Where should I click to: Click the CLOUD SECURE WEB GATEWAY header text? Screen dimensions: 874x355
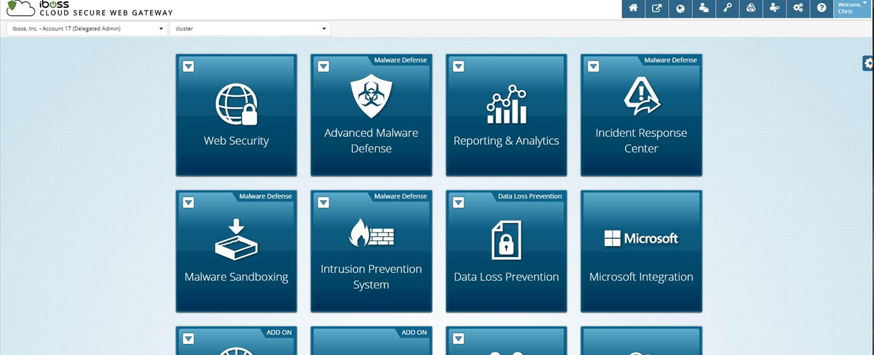(107, 13)
